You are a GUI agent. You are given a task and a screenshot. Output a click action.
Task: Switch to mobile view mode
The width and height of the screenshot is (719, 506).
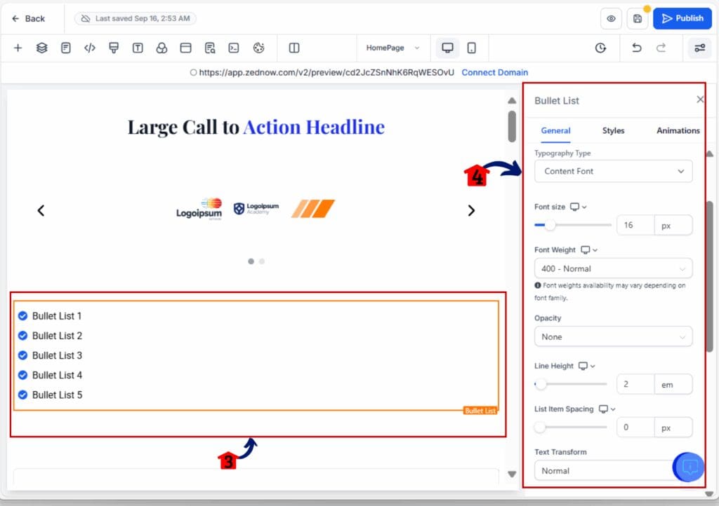[472, 48]
